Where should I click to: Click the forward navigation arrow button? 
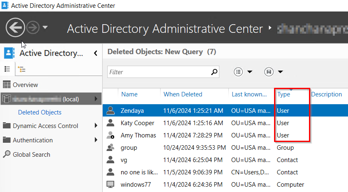(x=32, y=28)
